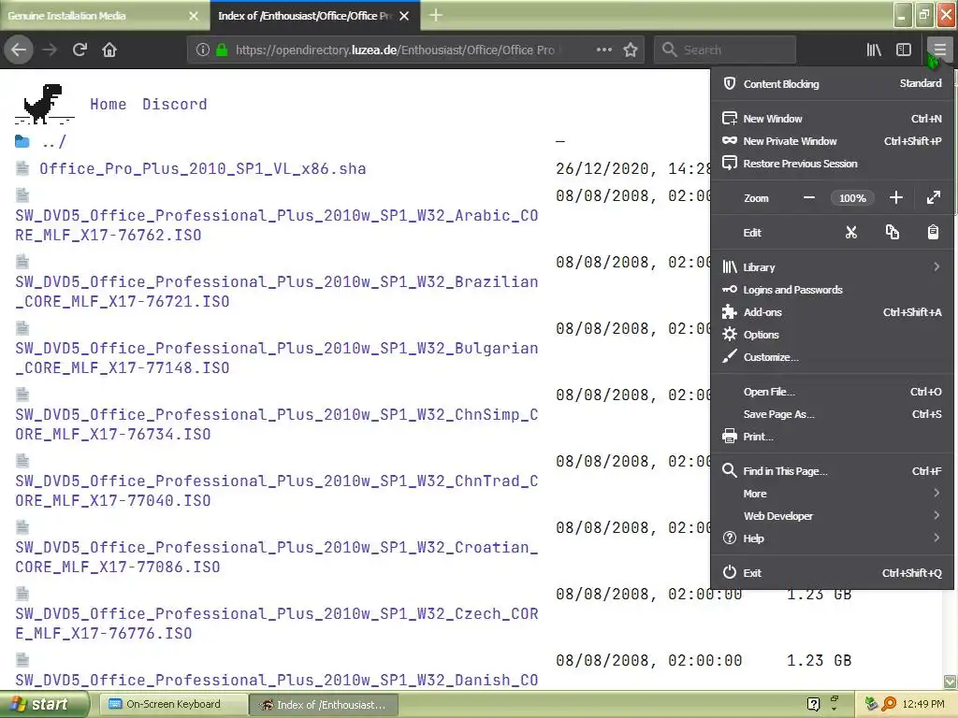The image size is (958, 718).
Task: Download the Croatian Office 2010 ISO
Action: tap(277, 557)
